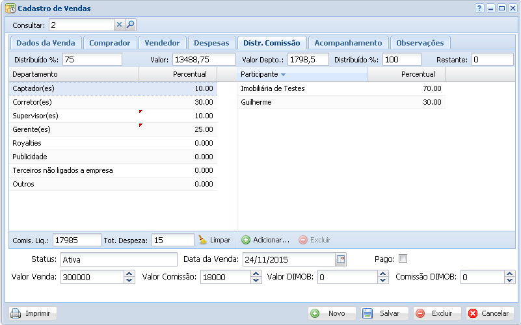
Task: Click the printer Imprimir icon
Action: (16, 313)
